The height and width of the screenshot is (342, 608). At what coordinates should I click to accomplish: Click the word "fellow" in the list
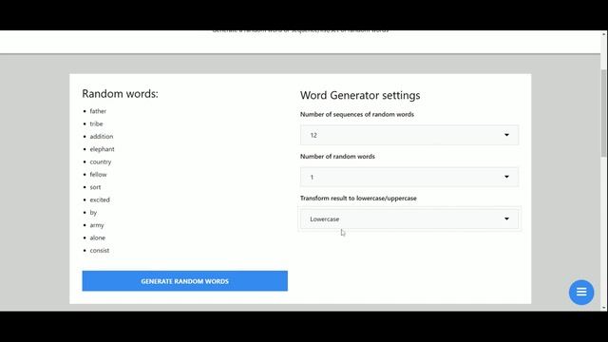click(98, 175)
